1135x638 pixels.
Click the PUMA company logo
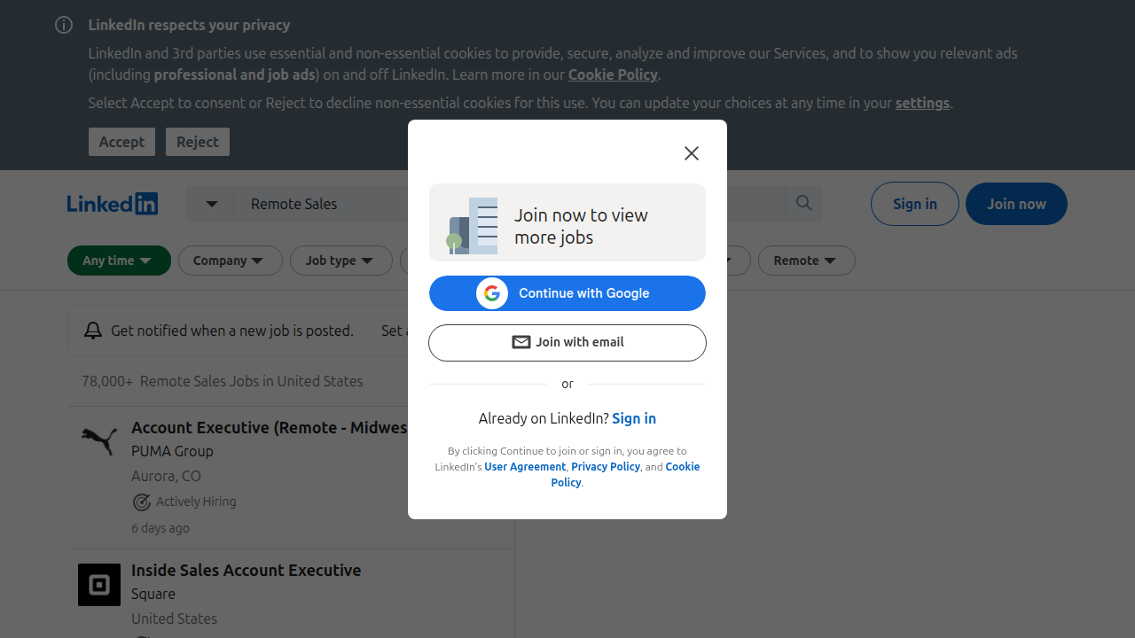[x=99, y=441]
